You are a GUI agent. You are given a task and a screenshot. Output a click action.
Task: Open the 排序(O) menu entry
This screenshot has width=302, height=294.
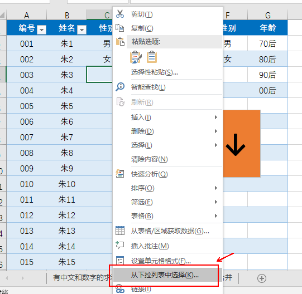pyautogui.click(x=167, y=188)
